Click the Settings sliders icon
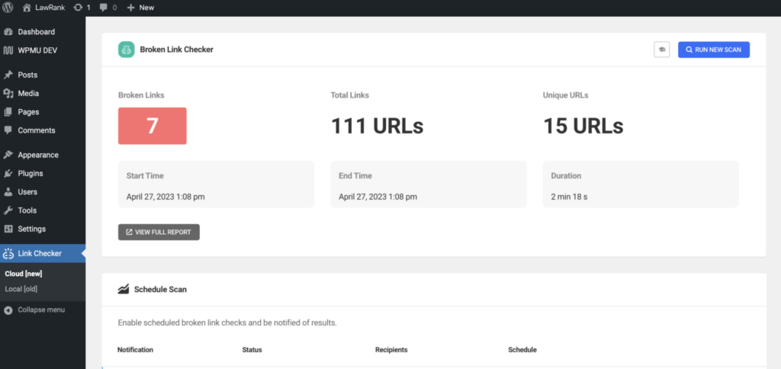 tap(8, 229)
